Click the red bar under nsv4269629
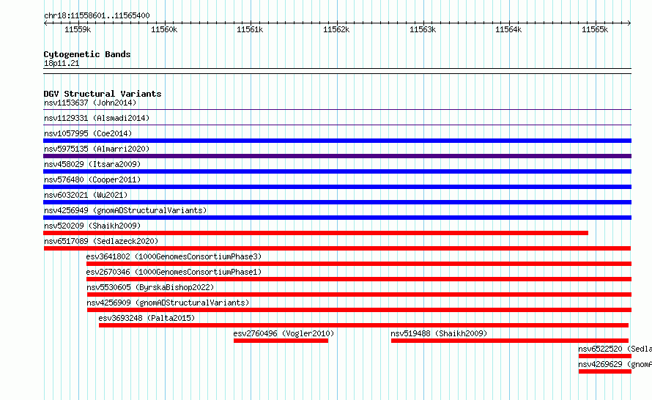652x400 pixels. coord(605,371)
